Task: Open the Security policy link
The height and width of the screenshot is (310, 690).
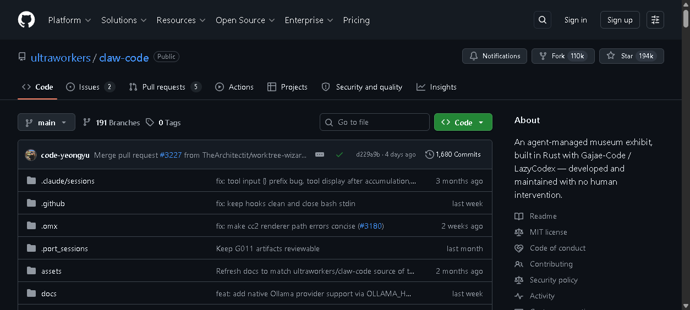Action: coord(554,280)
